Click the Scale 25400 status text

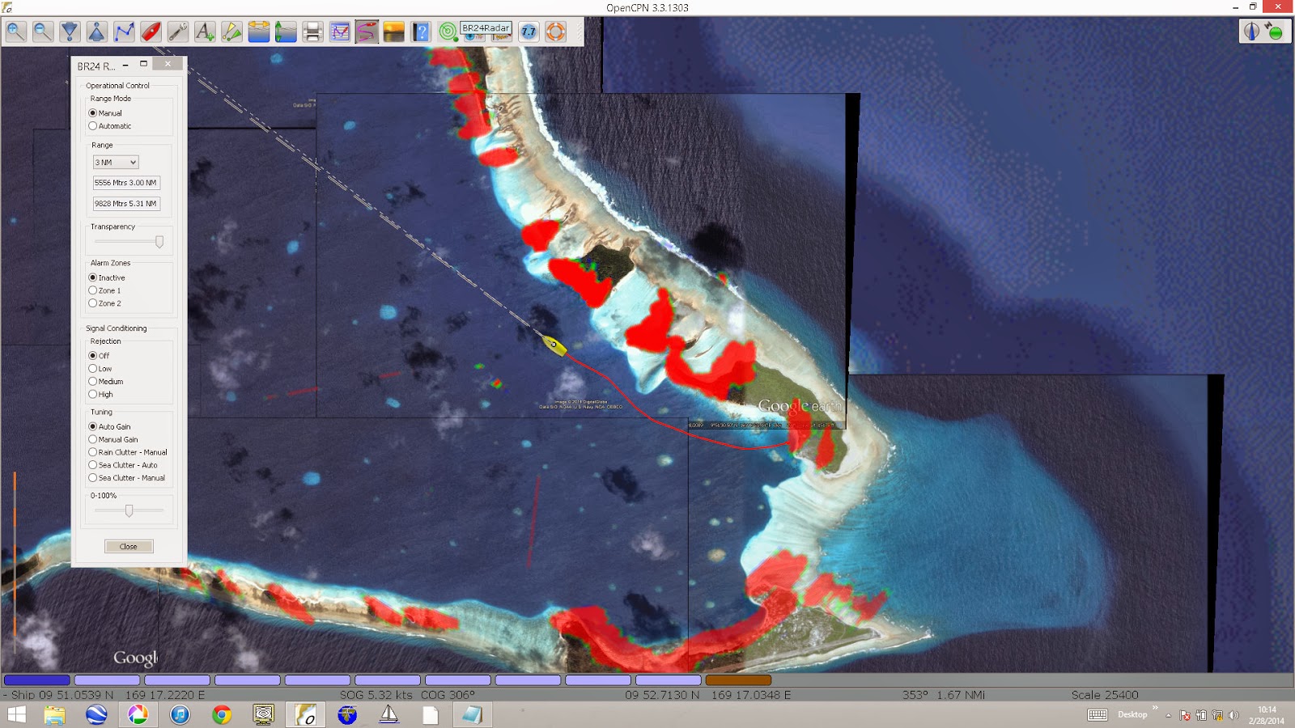1105,695
